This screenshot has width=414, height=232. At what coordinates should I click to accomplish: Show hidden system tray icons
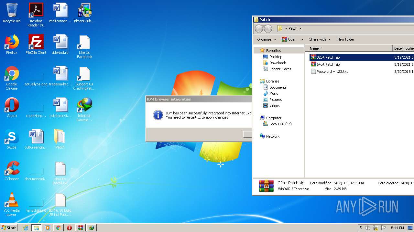[x=361, y=227]
